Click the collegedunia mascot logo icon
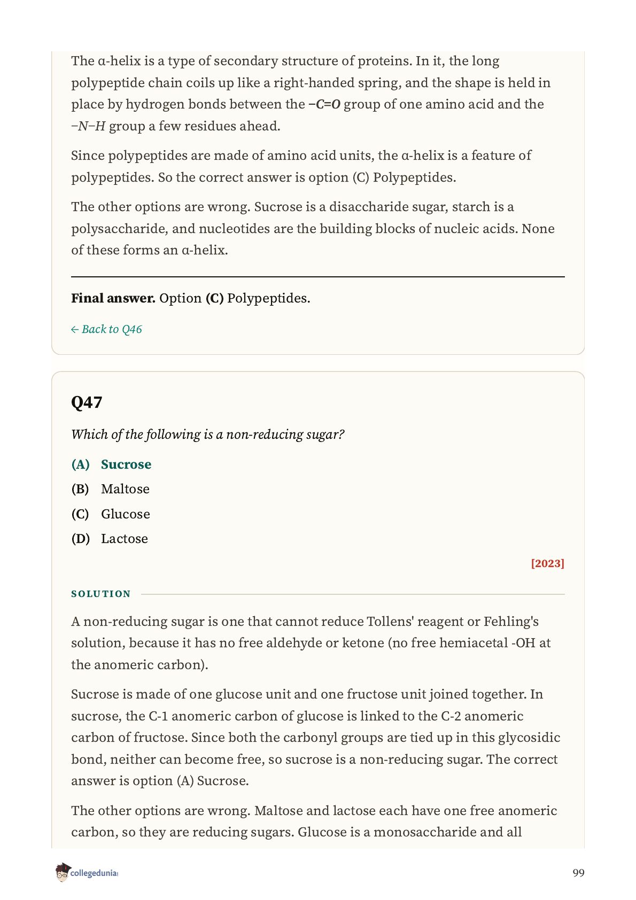Screen dimensions: 636x900 click(62, 872)
